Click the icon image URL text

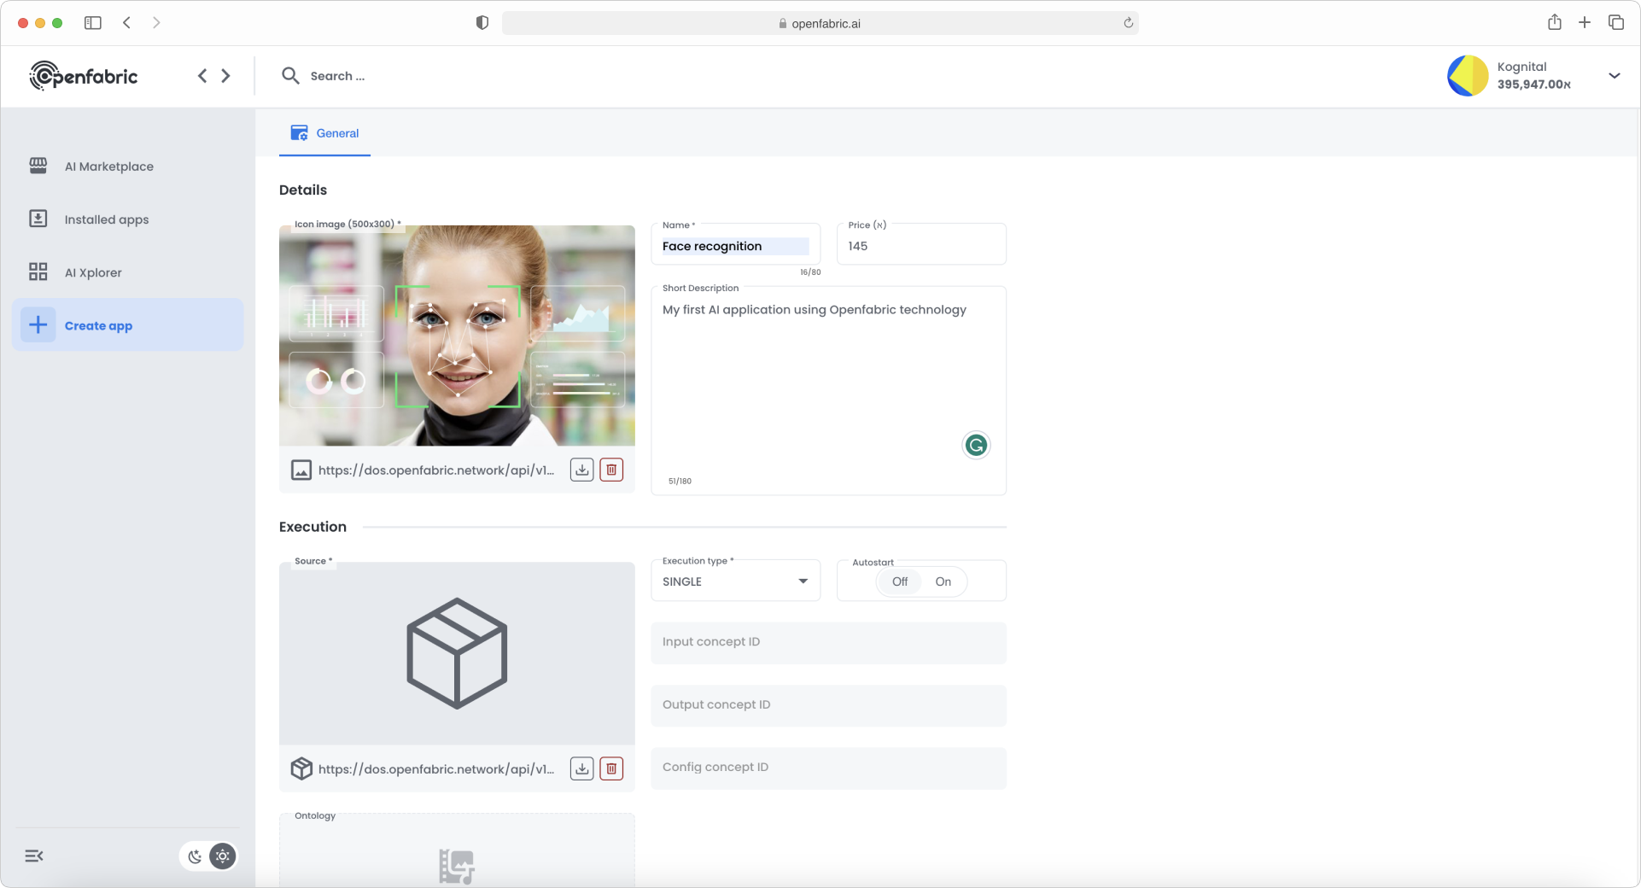point(436,470)
